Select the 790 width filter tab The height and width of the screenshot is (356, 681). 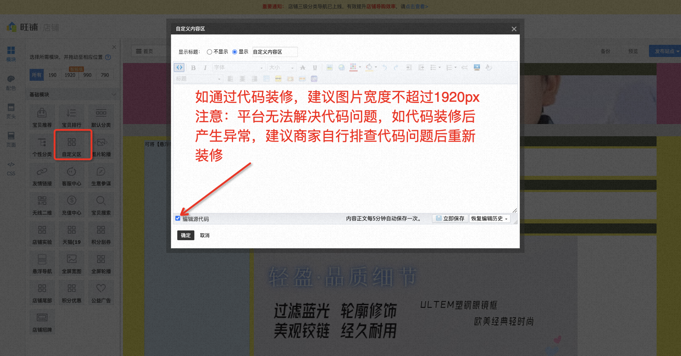click(105, 75)
